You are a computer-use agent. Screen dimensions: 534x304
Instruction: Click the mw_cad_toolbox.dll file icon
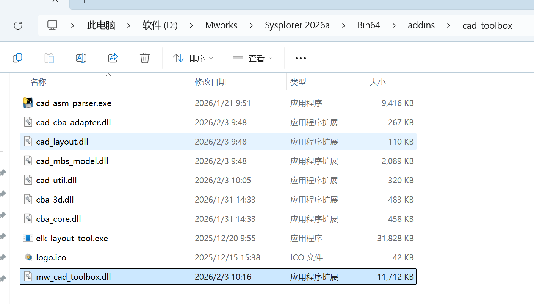(x=28, y=277)
